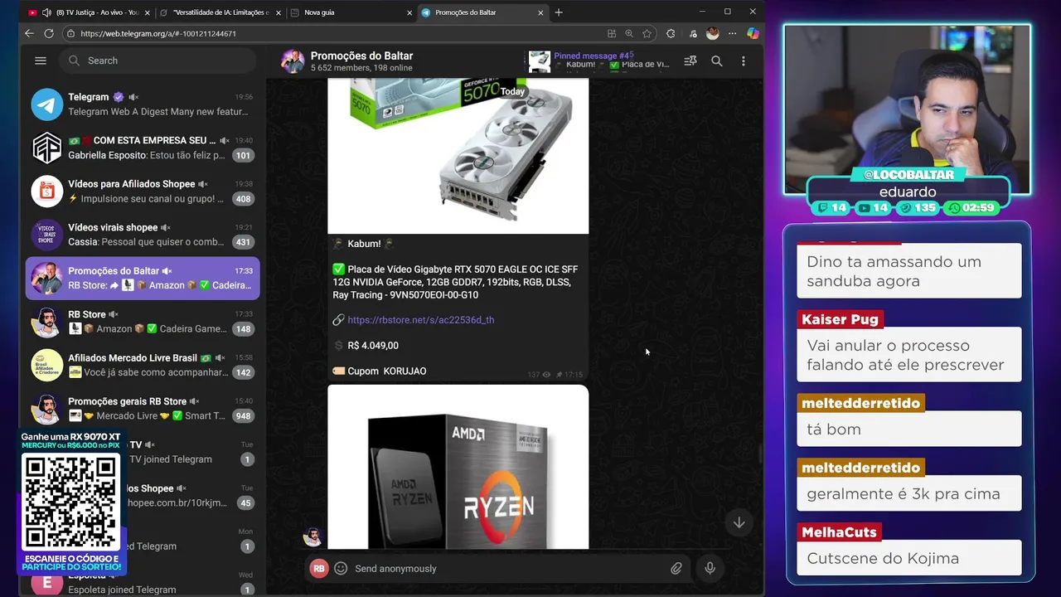Jump to latest messages with down arrow

pos(739,522)
